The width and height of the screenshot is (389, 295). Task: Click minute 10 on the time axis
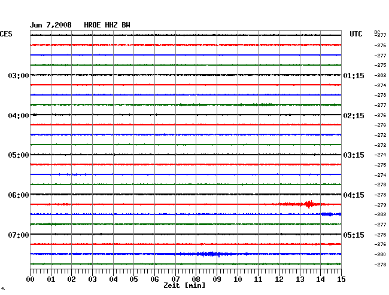pos(238,279)
